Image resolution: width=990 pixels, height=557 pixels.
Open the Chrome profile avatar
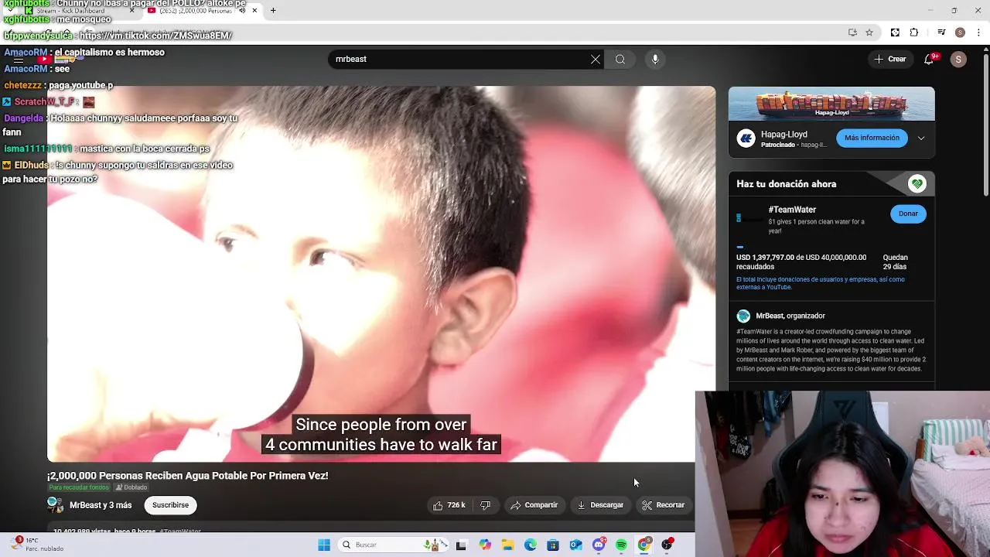[x=960, y=32]
